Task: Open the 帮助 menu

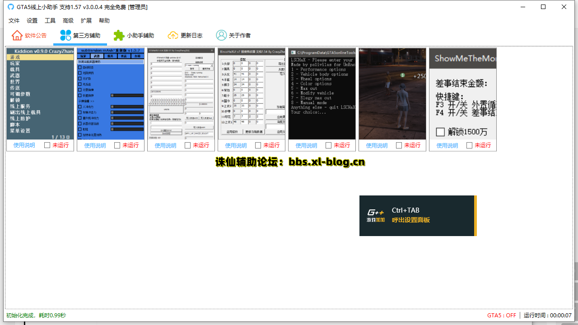Action: (104, 21)
